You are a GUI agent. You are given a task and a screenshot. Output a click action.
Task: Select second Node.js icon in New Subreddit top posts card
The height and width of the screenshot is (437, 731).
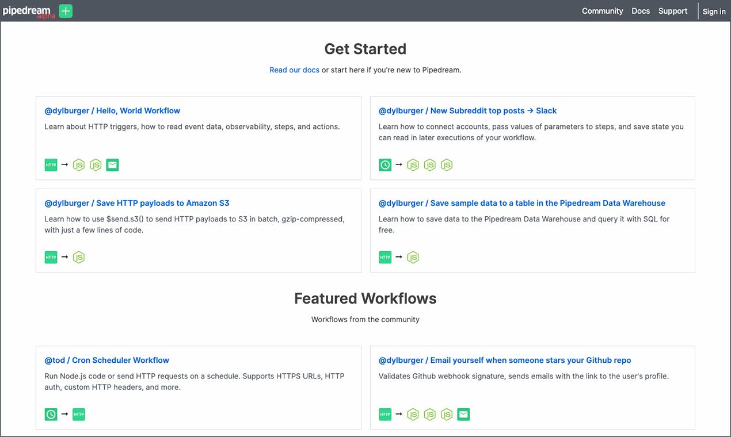click(x=430, y=165)
